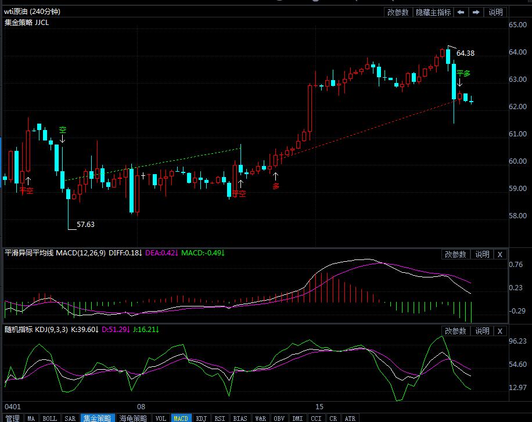Switch to the RSI indicator tab

pos(220,418)
